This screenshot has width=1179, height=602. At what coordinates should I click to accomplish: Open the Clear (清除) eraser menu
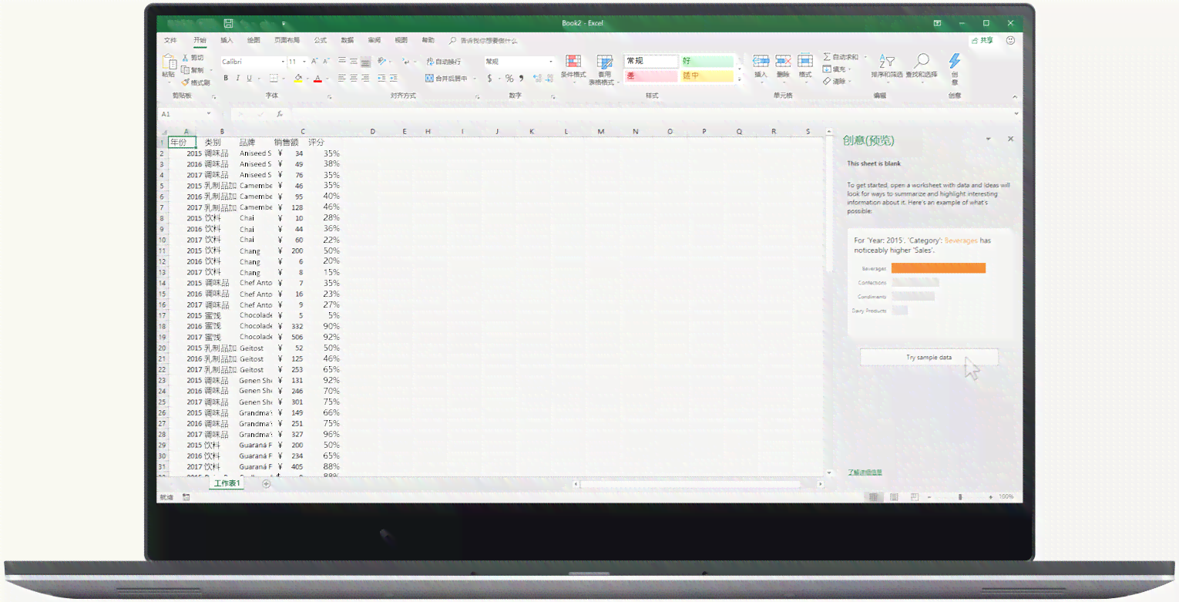point(835,81)
